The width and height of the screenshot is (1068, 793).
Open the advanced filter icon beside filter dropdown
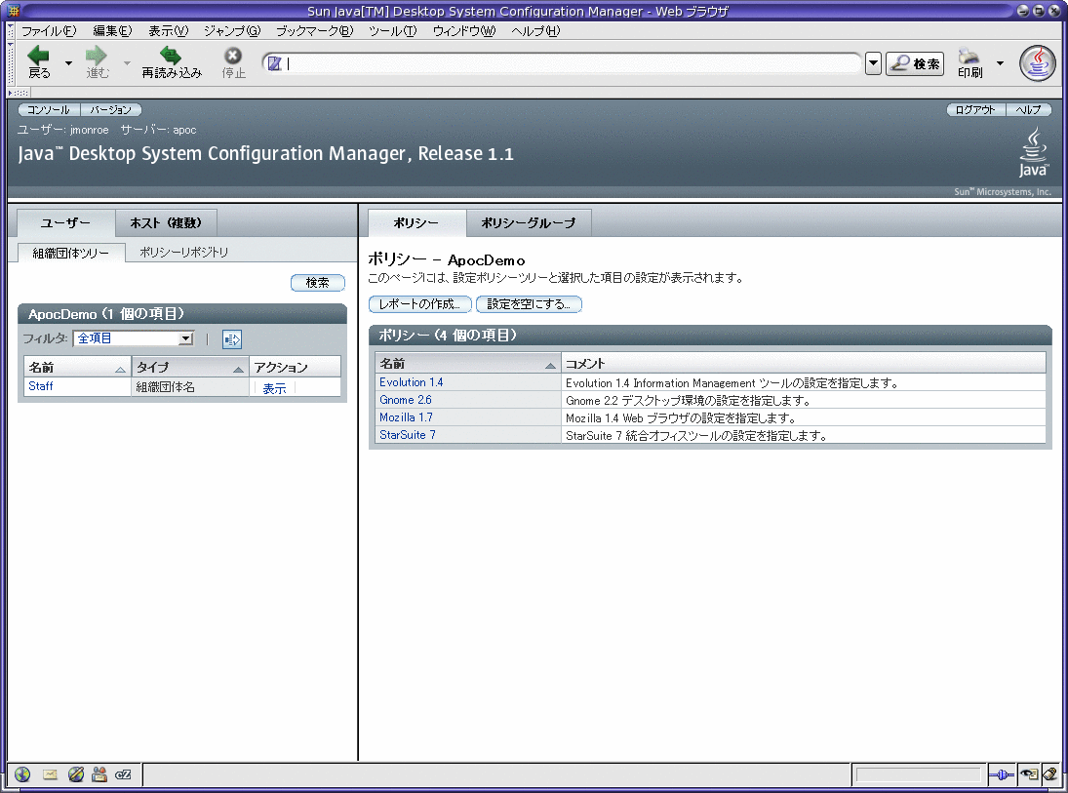click(231, 338)
